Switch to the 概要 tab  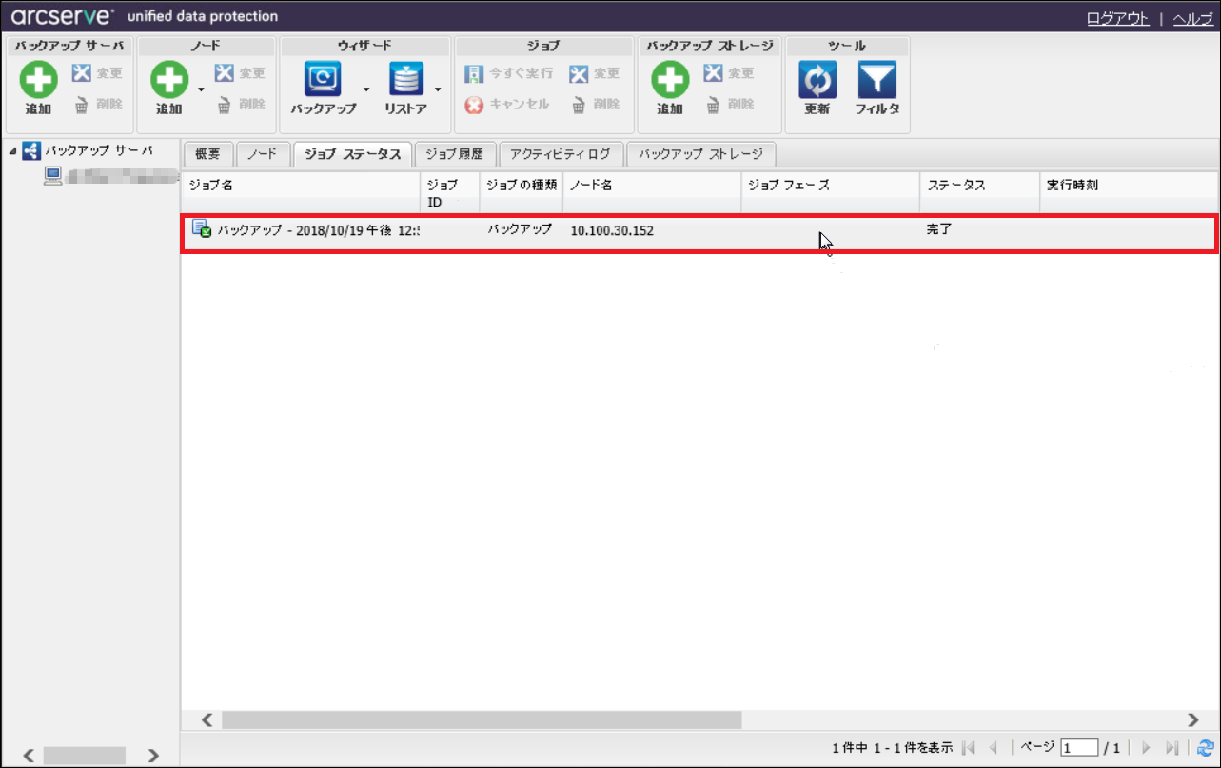[207, 154]
